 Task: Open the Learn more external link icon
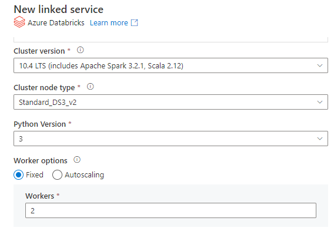point(135,22)
